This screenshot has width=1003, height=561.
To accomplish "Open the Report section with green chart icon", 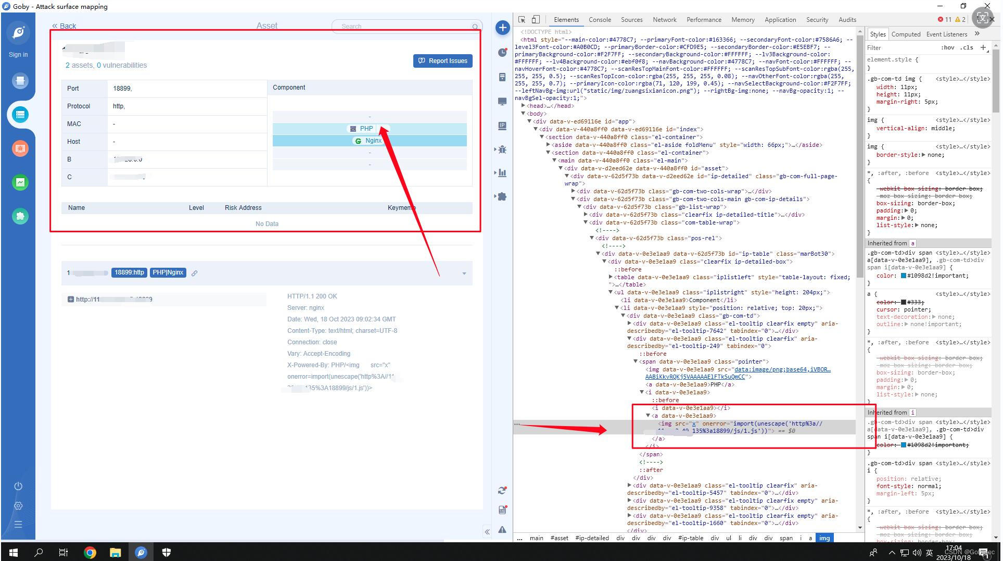I will point(20,182).
